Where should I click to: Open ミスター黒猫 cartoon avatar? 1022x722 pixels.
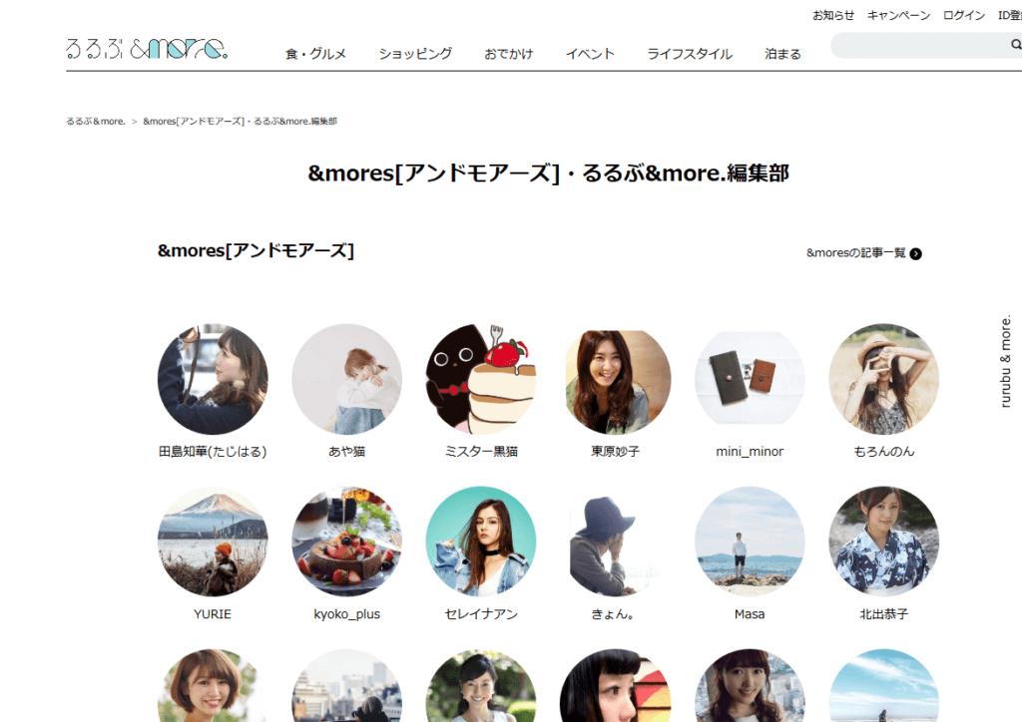pos(481,379)
